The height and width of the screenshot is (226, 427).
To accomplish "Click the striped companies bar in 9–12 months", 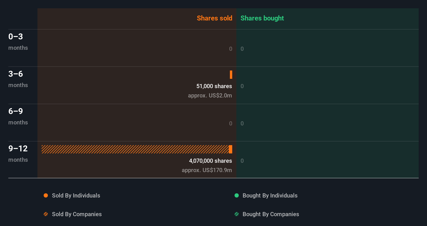I will (x=135, y=149).
